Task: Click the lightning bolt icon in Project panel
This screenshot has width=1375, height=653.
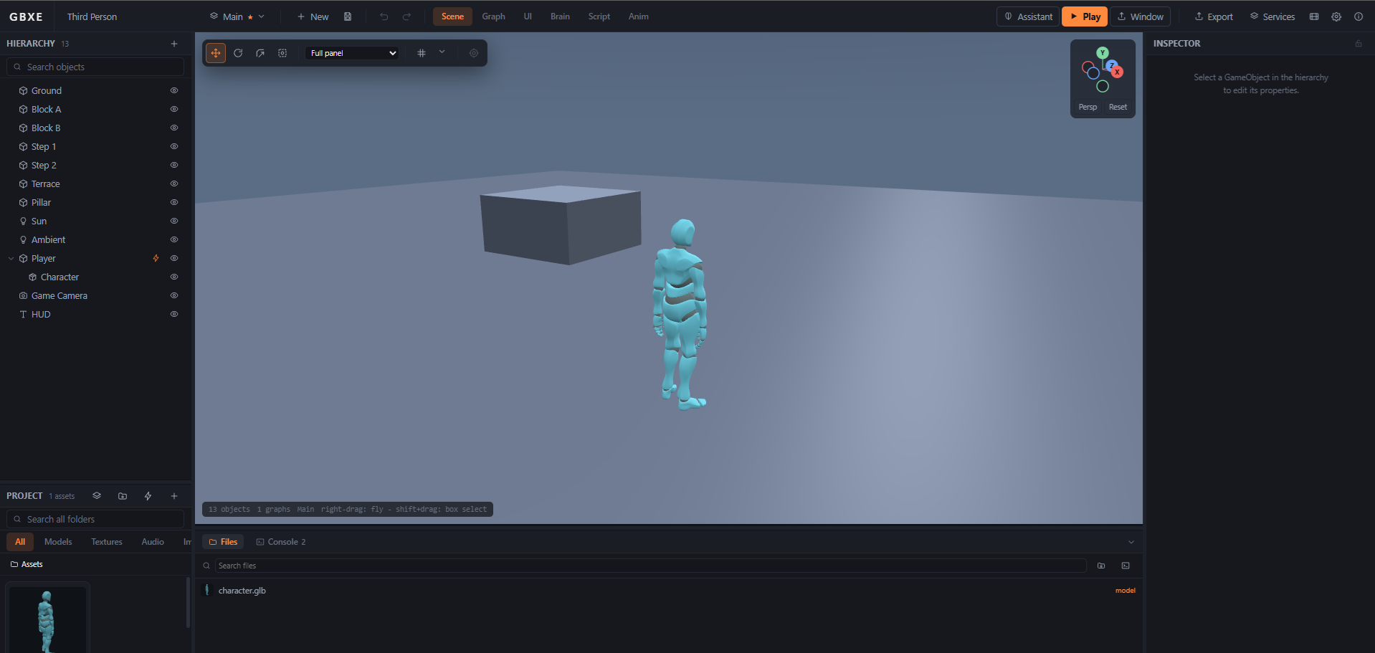Action: [148, 496]
